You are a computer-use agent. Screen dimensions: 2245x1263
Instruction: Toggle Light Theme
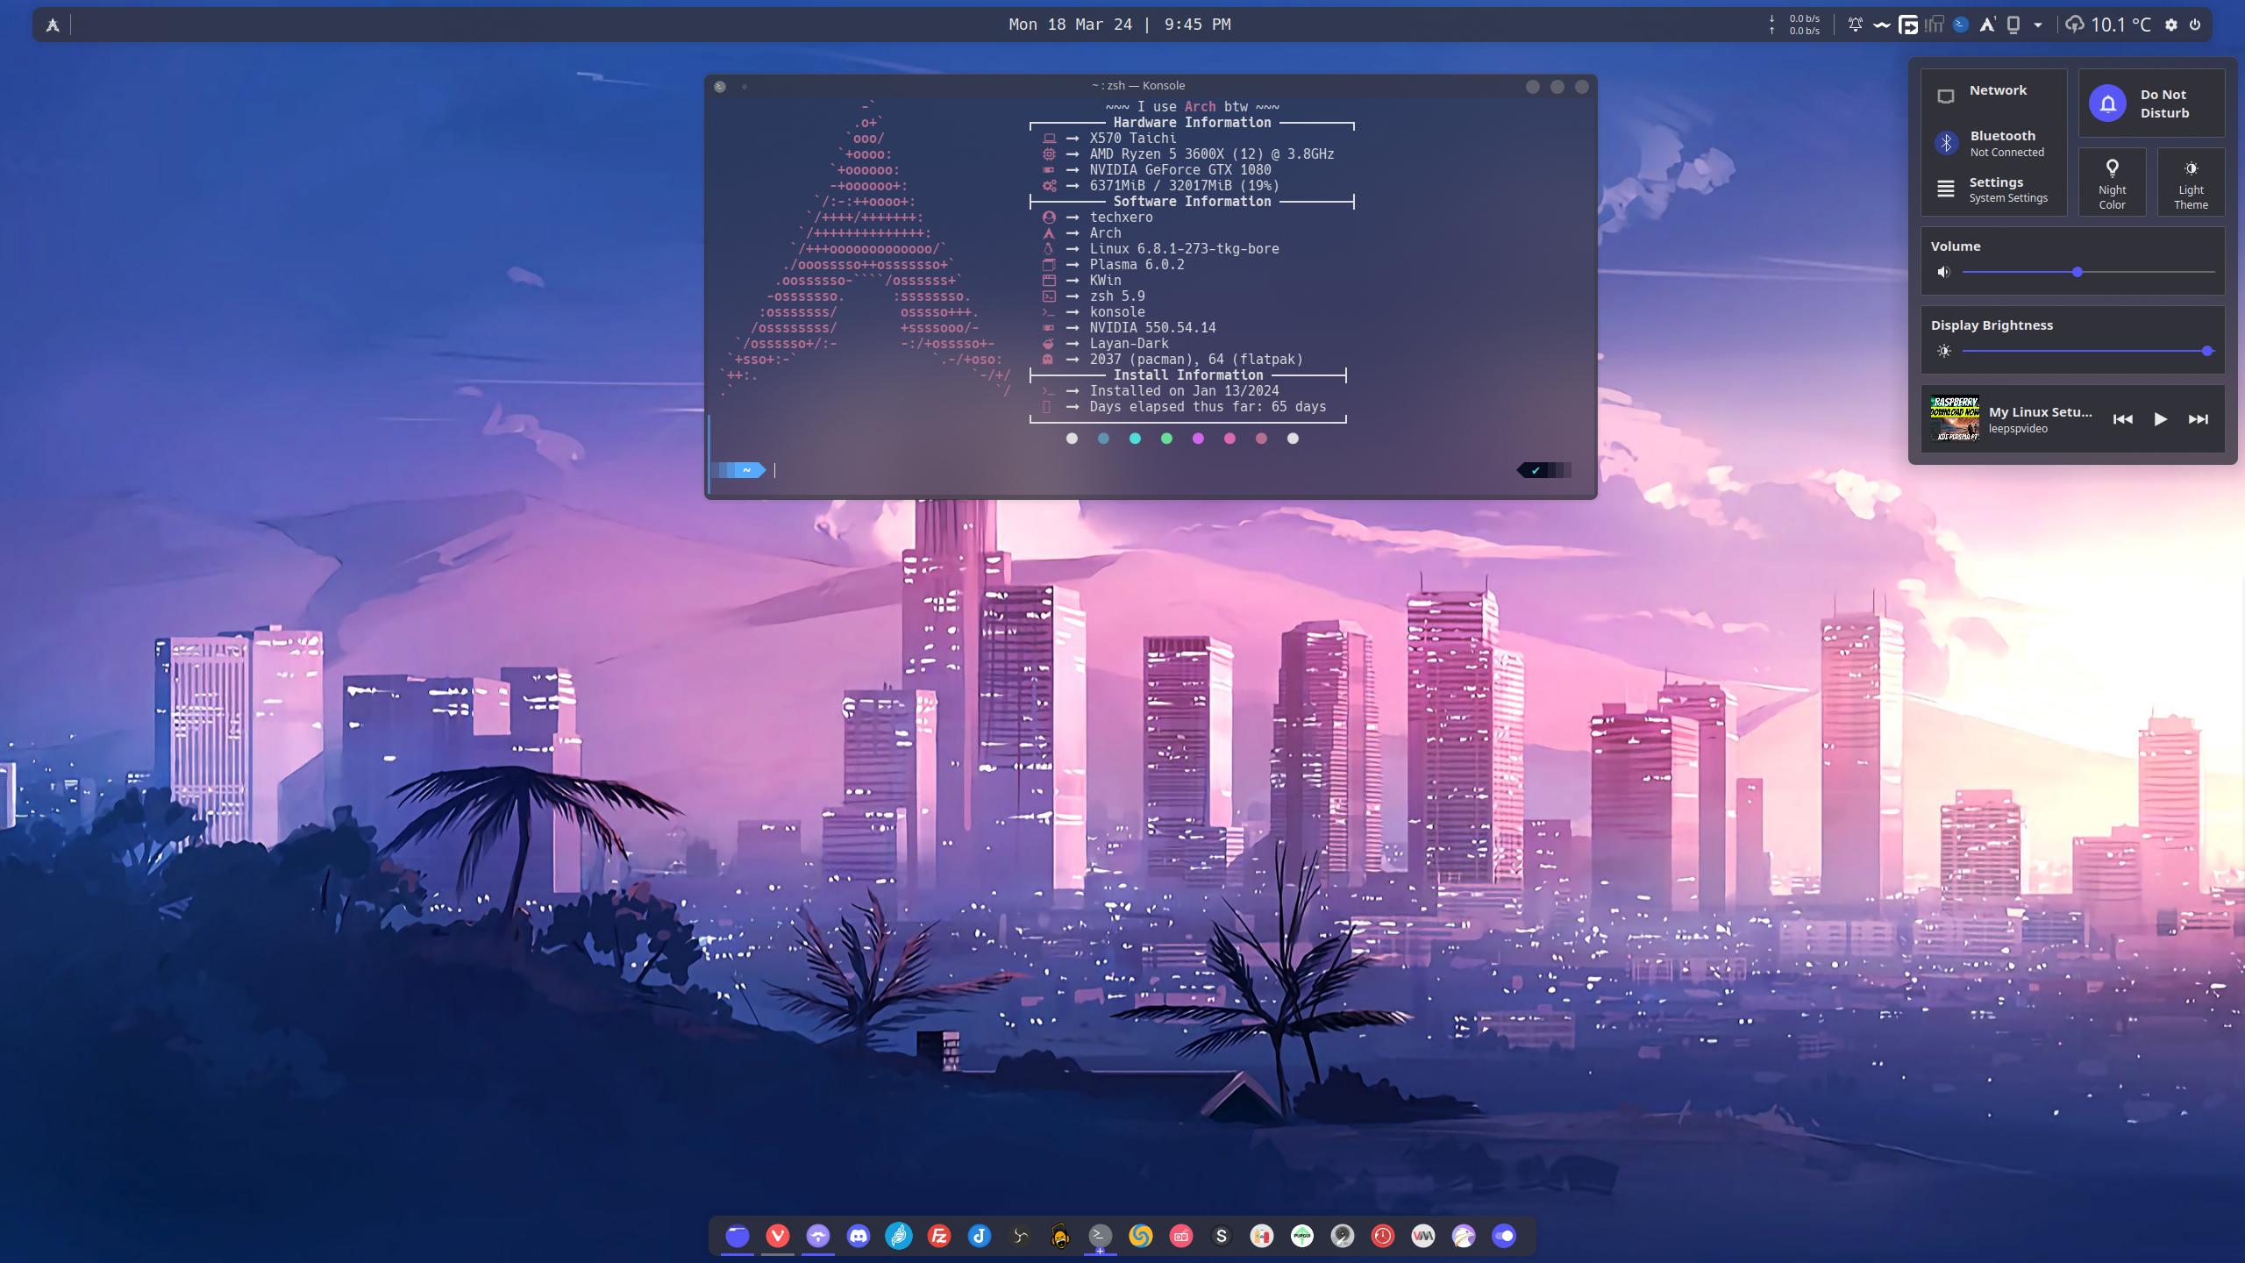pyautogui.click(x=2191, y=182)
